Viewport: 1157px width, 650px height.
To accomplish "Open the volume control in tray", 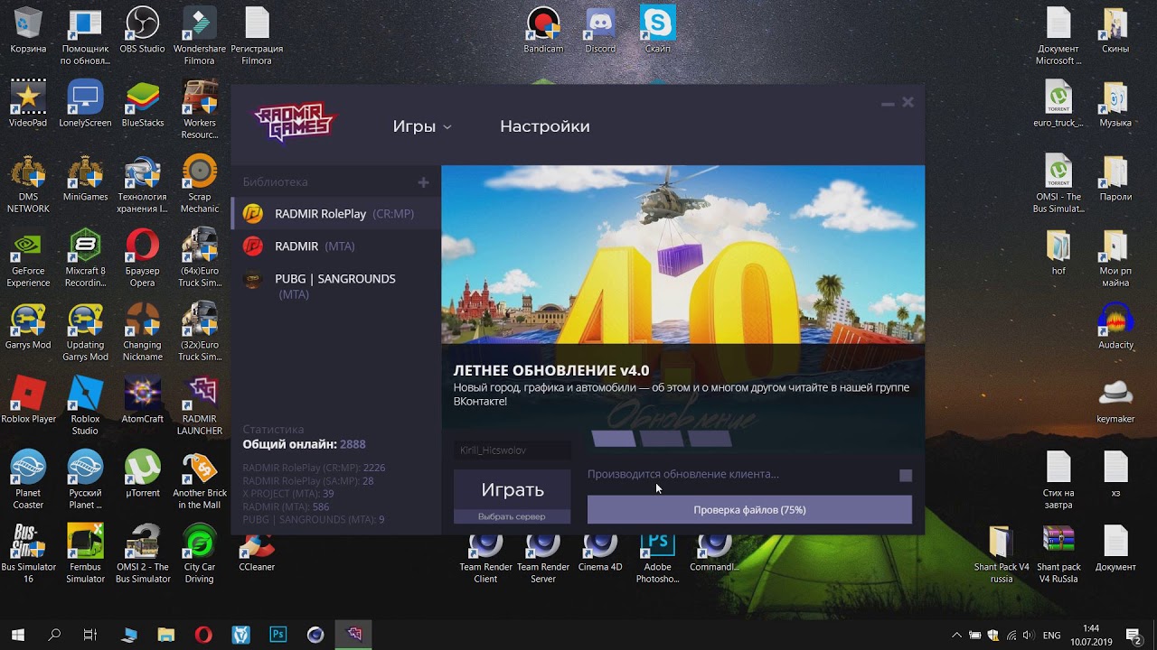I will 1029,636.
